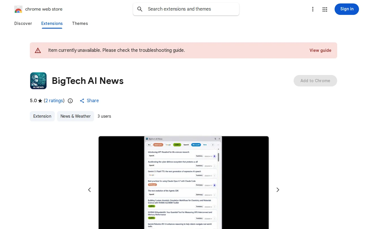Viewport: 367px width, 229px height.
Task: Click the Sign in button
Action: tap(347, 9)
